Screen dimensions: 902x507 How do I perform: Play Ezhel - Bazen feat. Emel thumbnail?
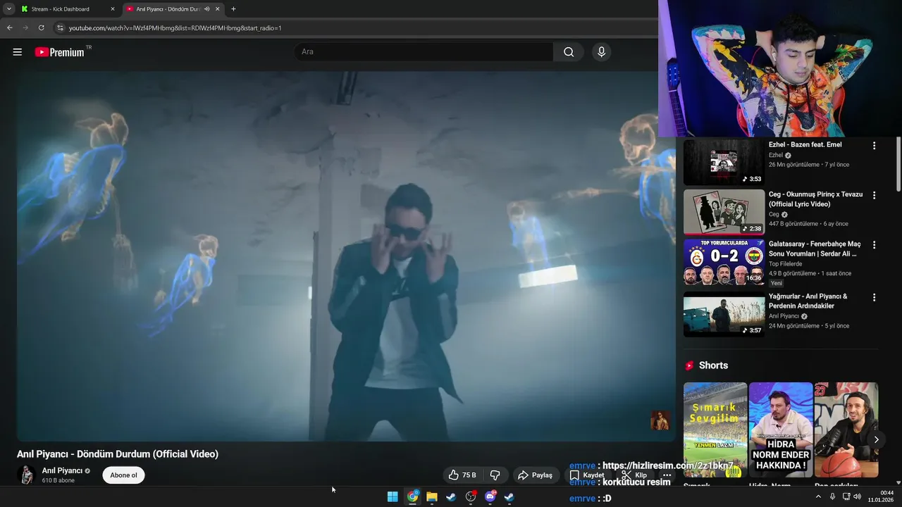coord(724,162)
